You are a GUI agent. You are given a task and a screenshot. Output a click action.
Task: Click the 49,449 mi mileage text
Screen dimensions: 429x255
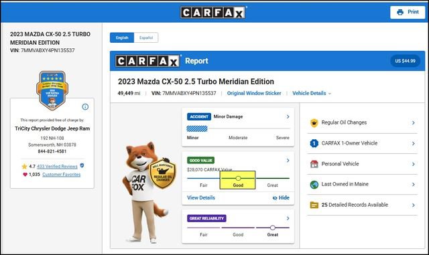pyautogui.click(x=129, y=93)
